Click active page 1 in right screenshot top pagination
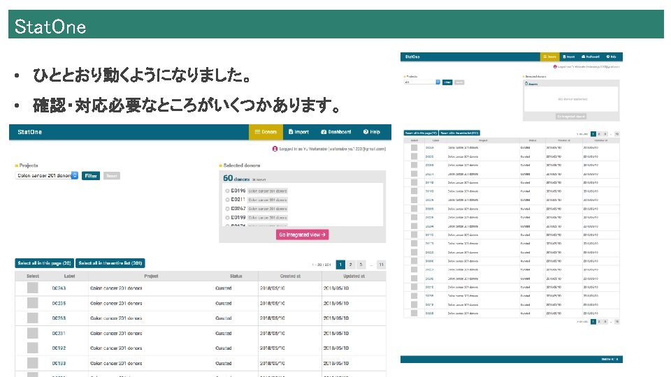This screenshot has height=377, width=671. 593,134
